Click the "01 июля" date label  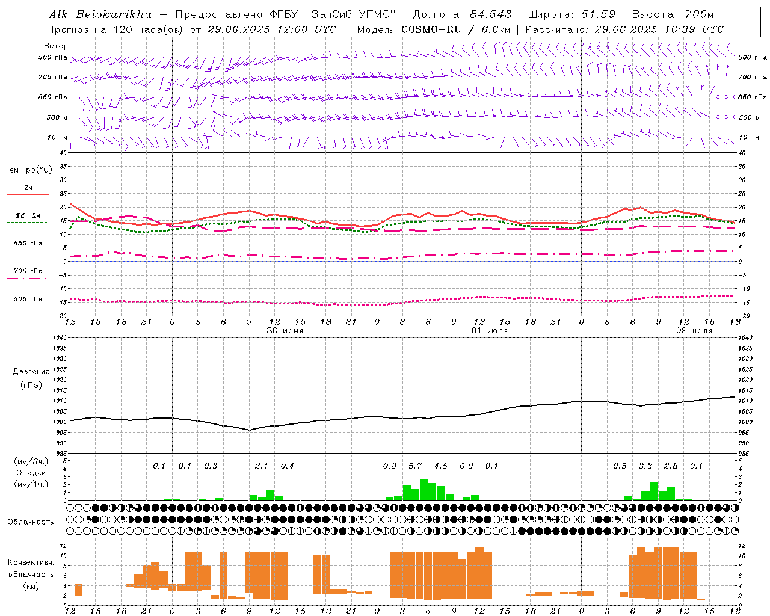click(490, 331)
